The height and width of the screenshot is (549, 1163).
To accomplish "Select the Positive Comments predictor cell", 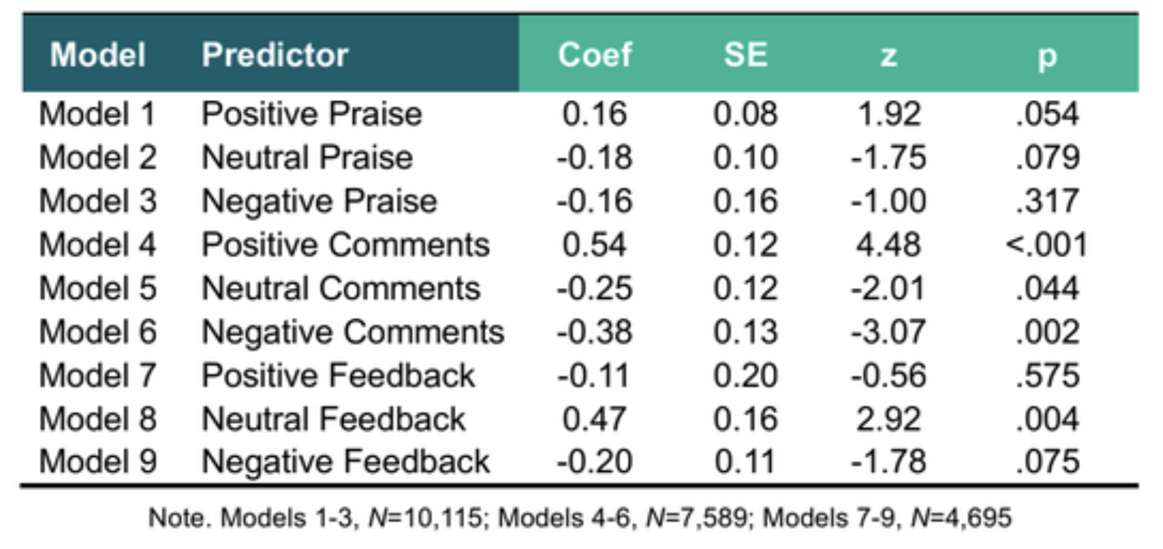I will click(345, 245).
